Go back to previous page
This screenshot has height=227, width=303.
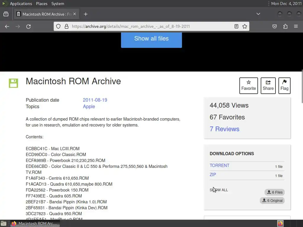pos(7,26)
